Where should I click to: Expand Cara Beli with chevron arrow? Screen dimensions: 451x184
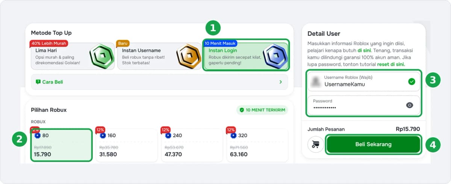[280, 82]
